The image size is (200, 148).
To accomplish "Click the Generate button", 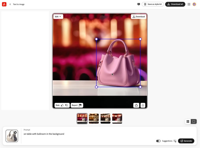I will pyautogui.click(x=186, y=141).
